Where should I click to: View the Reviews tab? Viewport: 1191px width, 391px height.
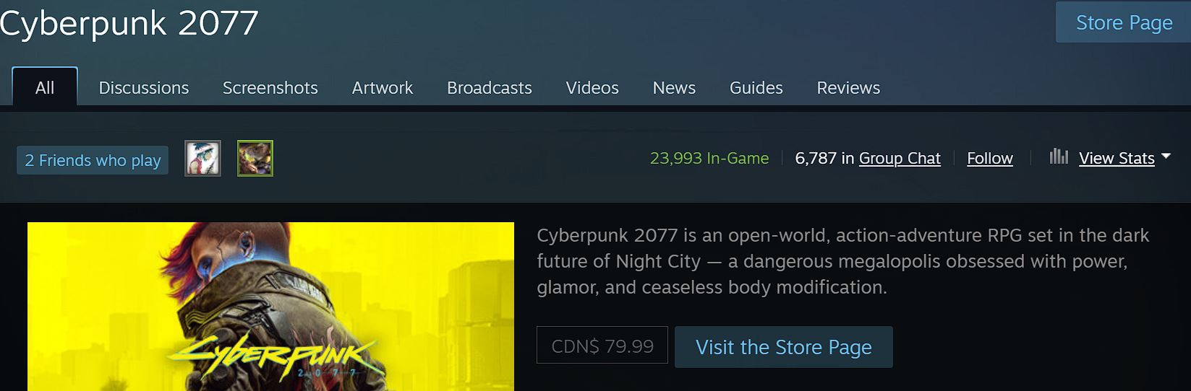point(848,88)
